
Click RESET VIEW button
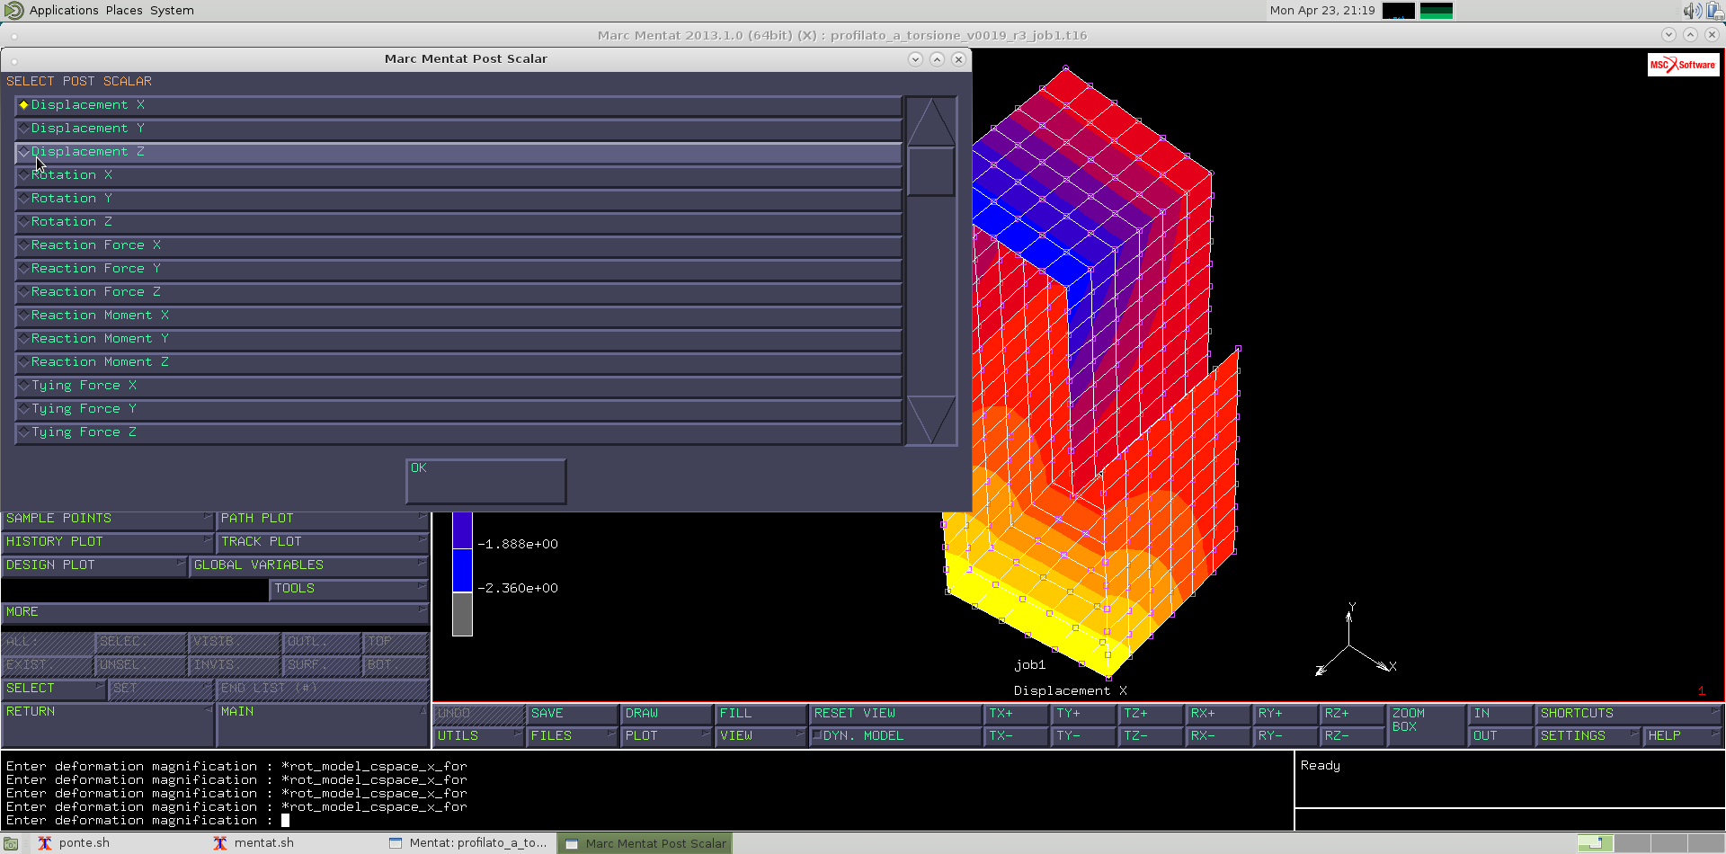pyautogui.click(x=895, y=714)
